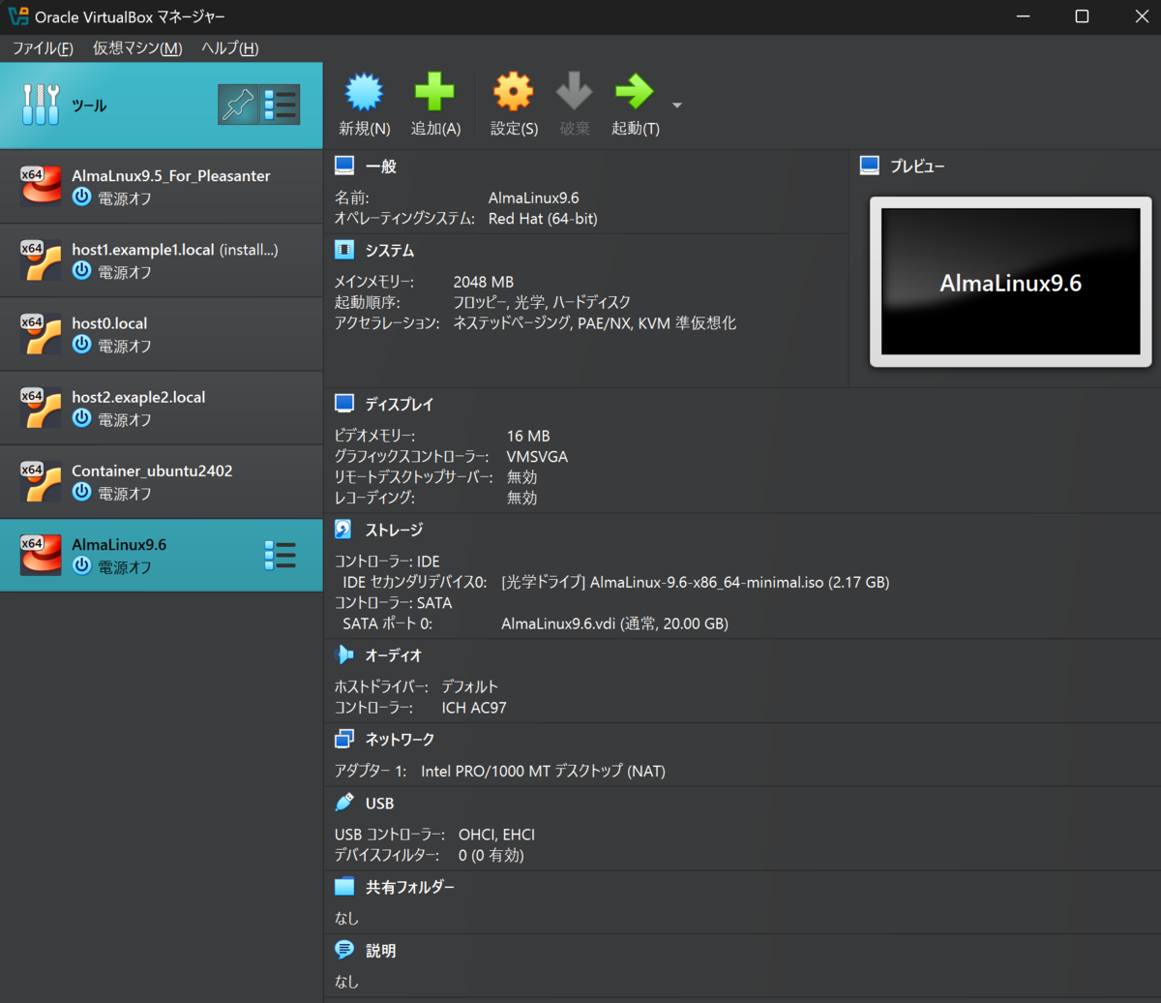Click the OS icon of host0.local

point(41,334)
